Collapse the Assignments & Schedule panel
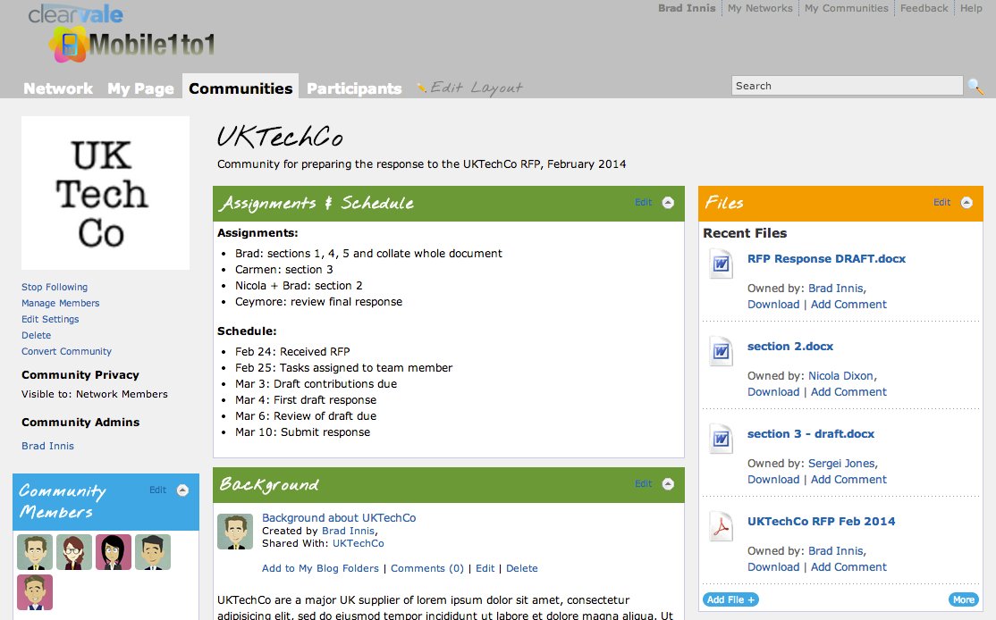 (x=668, y=203)
